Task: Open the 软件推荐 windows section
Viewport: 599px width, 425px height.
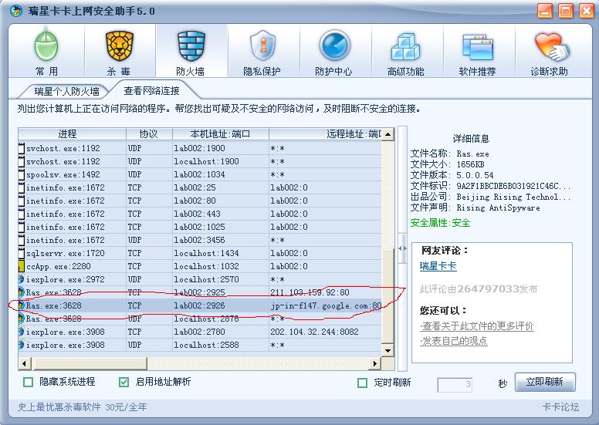Action: (478, 52)
